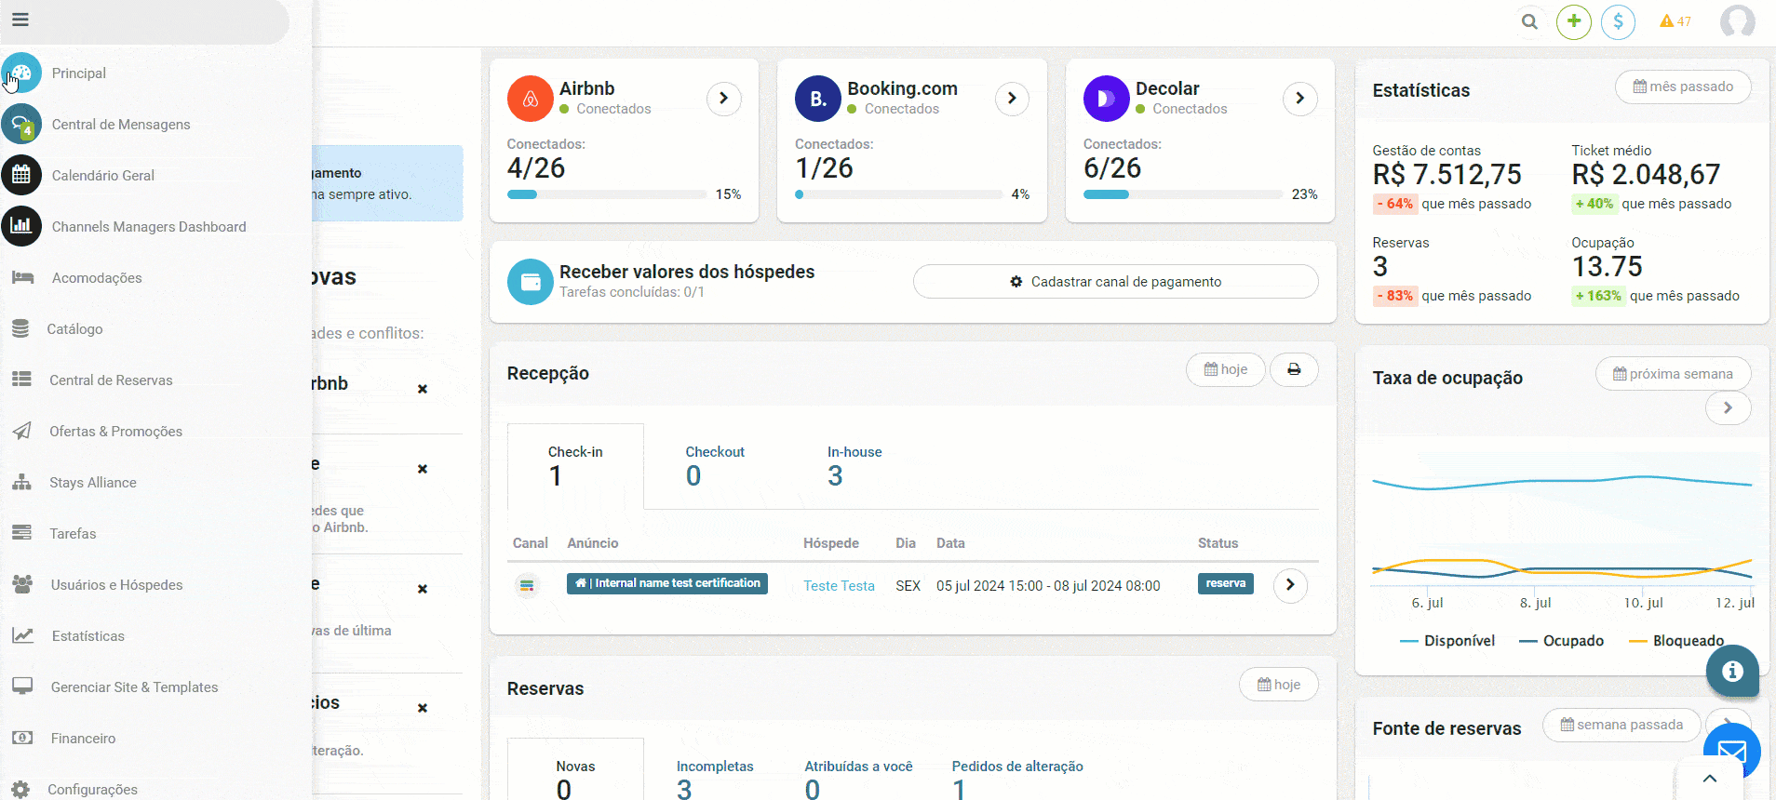Open Recepção 'hoje' date selector
This screenshot has height=800, width=1776.
(1226, 369)
